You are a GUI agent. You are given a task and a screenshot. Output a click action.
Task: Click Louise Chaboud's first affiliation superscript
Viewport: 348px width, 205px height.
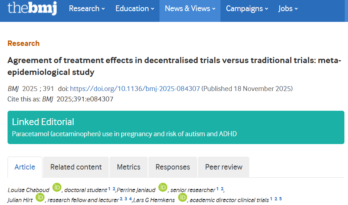click(109, 189)
